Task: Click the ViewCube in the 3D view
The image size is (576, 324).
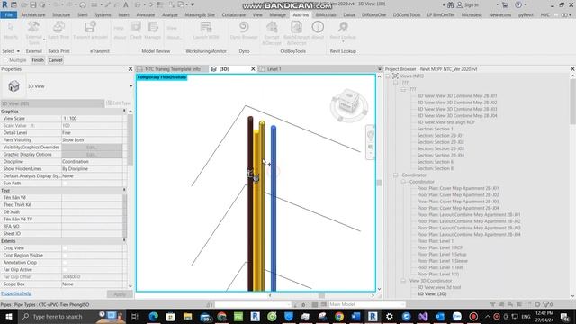Action: (348, 103)
